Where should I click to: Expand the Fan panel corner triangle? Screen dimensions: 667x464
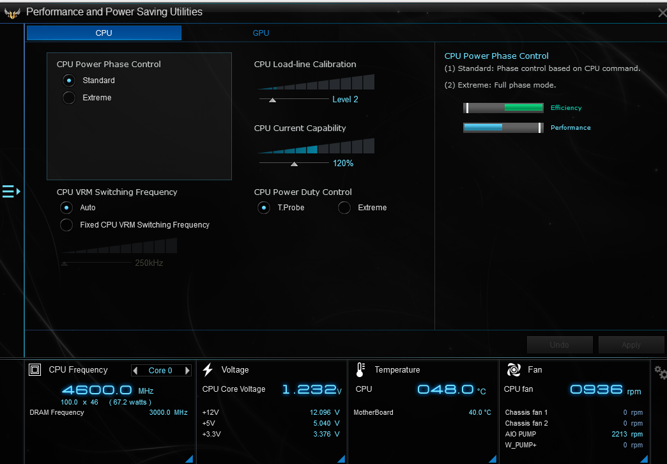tap(644, 459)
